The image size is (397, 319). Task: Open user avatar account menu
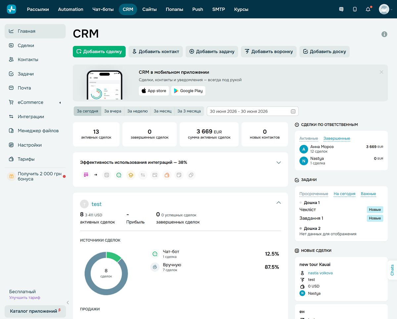(384, 9)
